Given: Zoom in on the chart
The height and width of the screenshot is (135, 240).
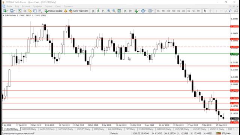Looking at the screenshot, I should tap(109, 11).
